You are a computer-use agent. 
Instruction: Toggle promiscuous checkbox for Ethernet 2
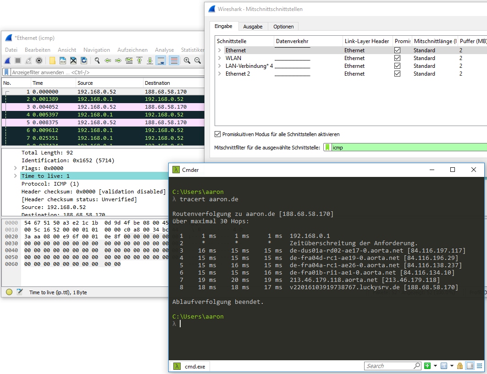pos(397,73)
